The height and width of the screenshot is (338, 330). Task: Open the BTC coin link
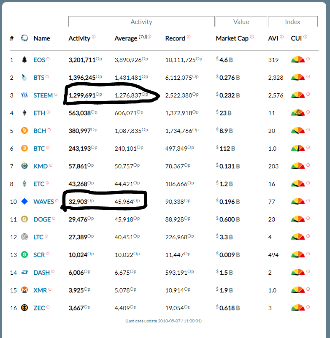pos(39,148)
